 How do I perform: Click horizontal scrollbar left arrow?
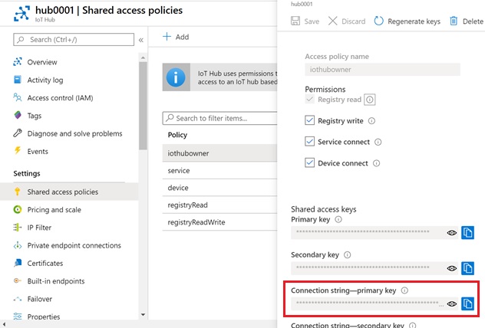[x=4, y=324]
